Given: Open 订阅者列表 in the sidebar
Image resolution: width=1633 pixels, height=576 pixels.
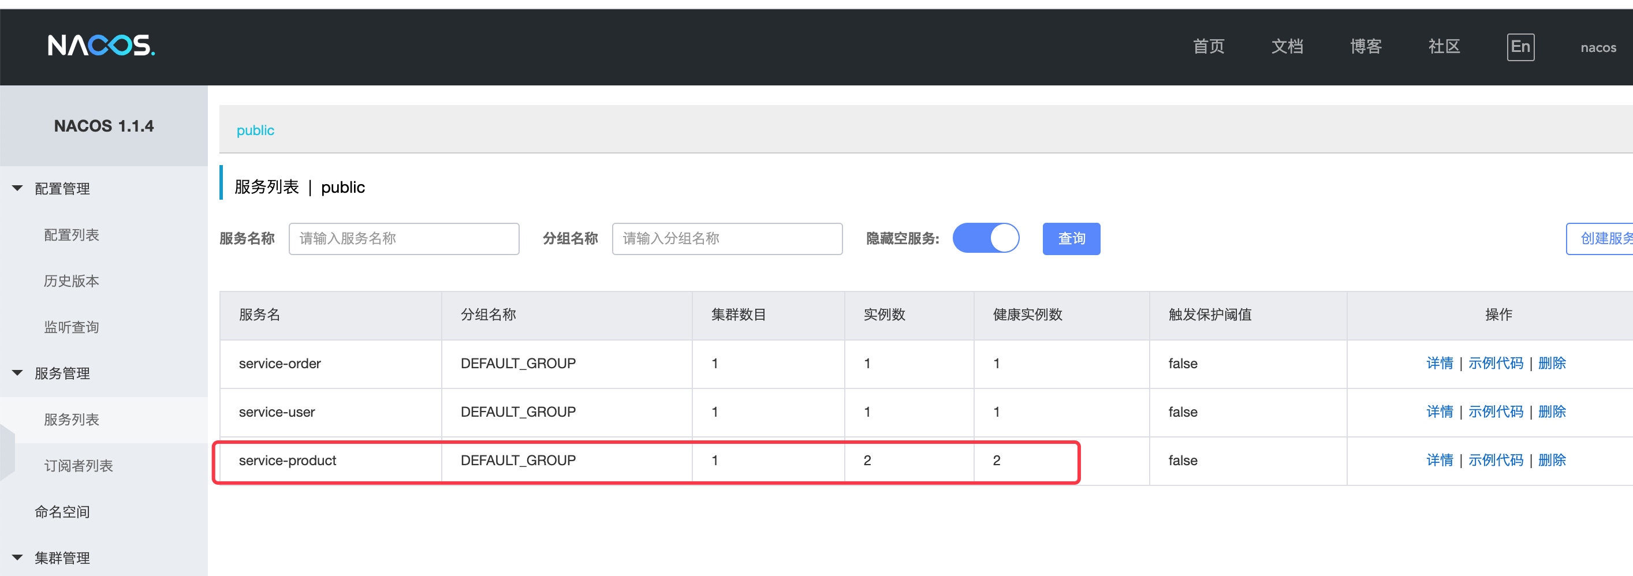Looking at the screenshot, I should 79,466.
